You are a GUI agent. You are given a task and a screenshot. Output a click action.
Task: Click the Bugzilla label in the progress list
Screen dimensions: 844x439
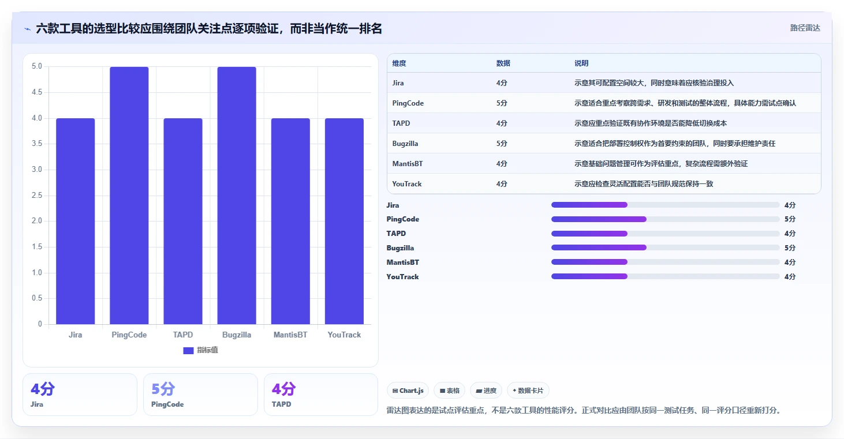pos(400,248)
